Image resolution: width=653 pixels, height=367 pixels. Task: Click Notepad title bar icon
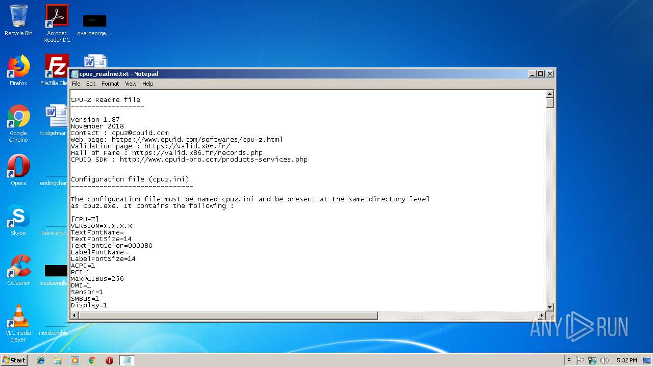pyautogui.click(x=75, y=74)
